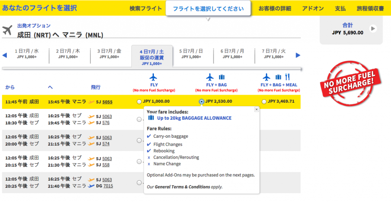Expand the 合計 total price arrow
Screen dimensions: 391x202
coord(373,29)
